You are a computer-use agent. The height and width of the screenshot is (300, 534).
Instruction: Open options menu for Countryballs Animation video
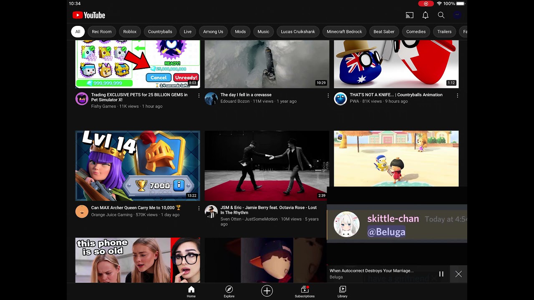point(457,95)
